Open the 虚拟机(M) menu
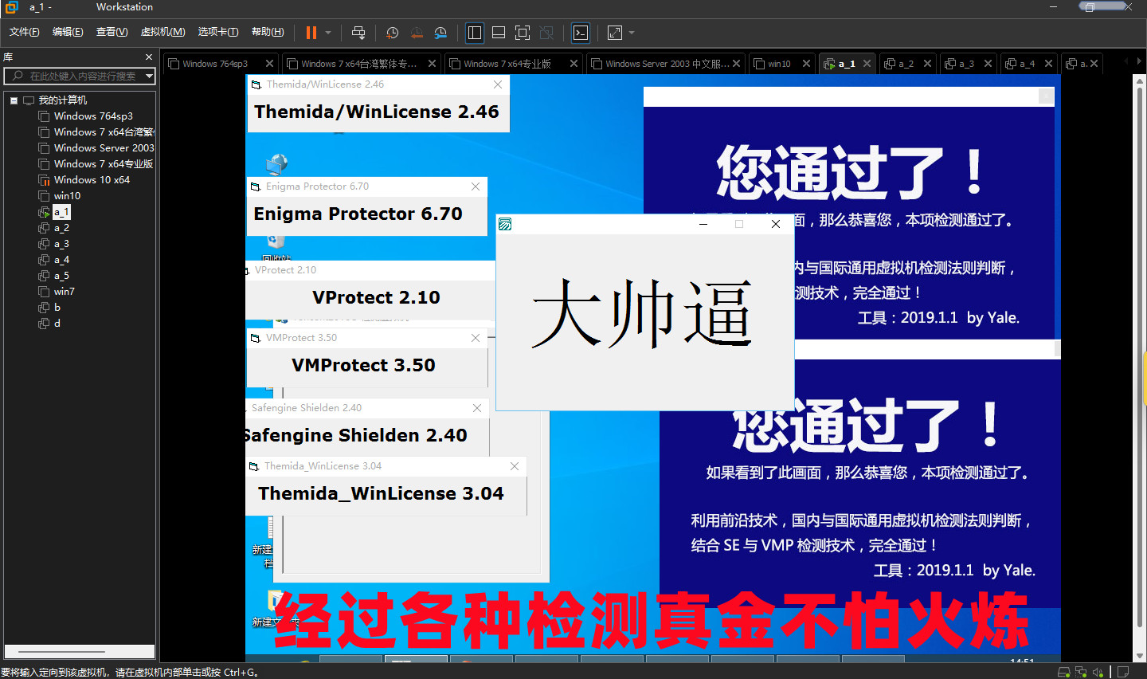The image size is (1147, 679). (162, 32)
